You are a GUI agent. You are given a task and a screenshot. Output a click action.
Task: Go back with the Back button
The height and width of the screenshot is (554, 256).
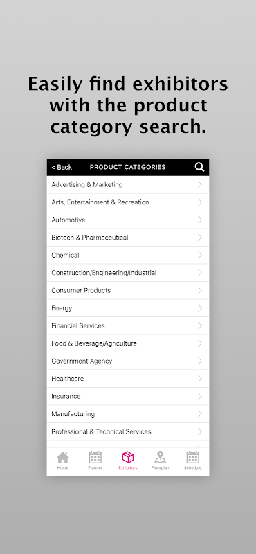(x=62, y=167)
